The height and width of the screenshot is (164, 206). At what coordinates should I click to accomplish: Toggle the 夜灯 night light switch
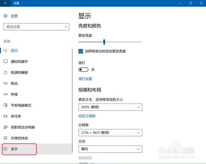[83, 70]
